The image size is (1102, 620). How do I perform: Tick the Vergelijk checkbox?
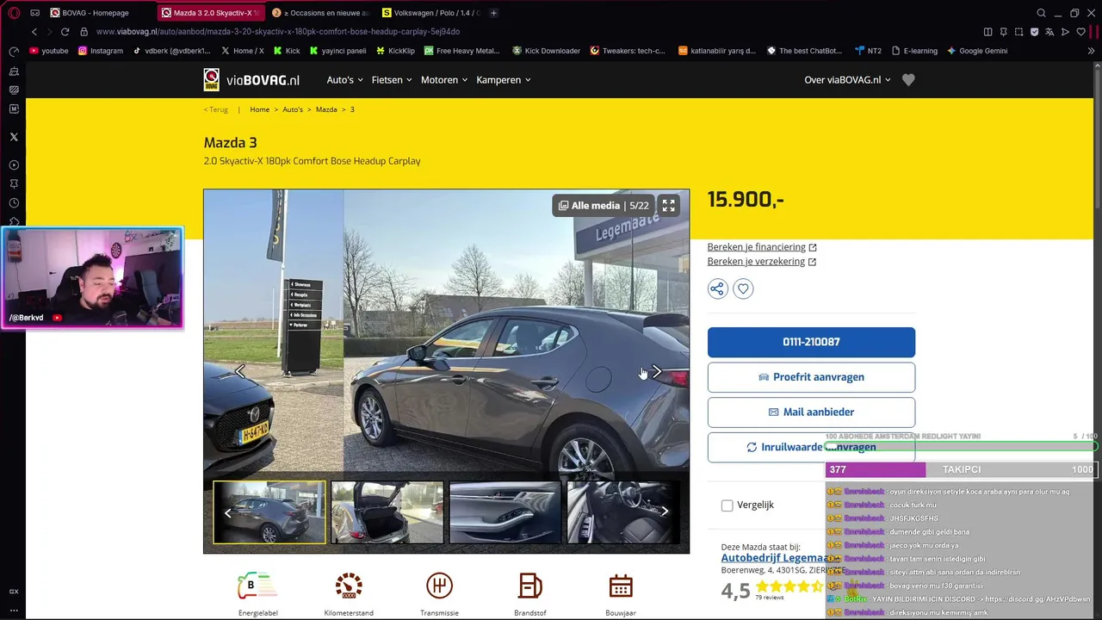(x=727, y=505)
